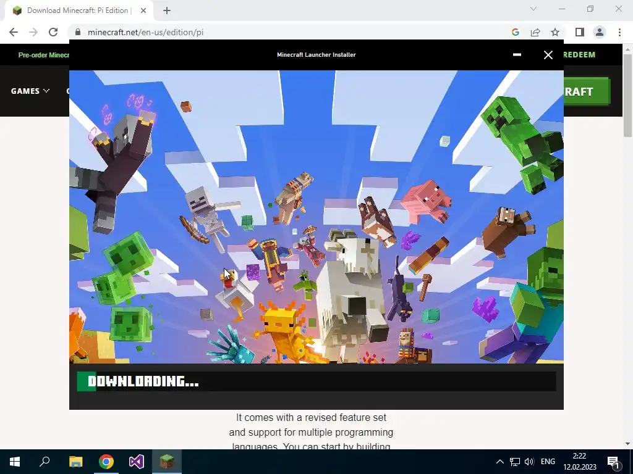The image size is (633, 474).
Task: Change the ENG input language
Action: 548,462
